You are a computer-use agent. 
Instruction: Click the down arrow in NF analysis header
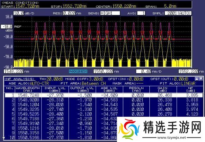pos(201,79)
